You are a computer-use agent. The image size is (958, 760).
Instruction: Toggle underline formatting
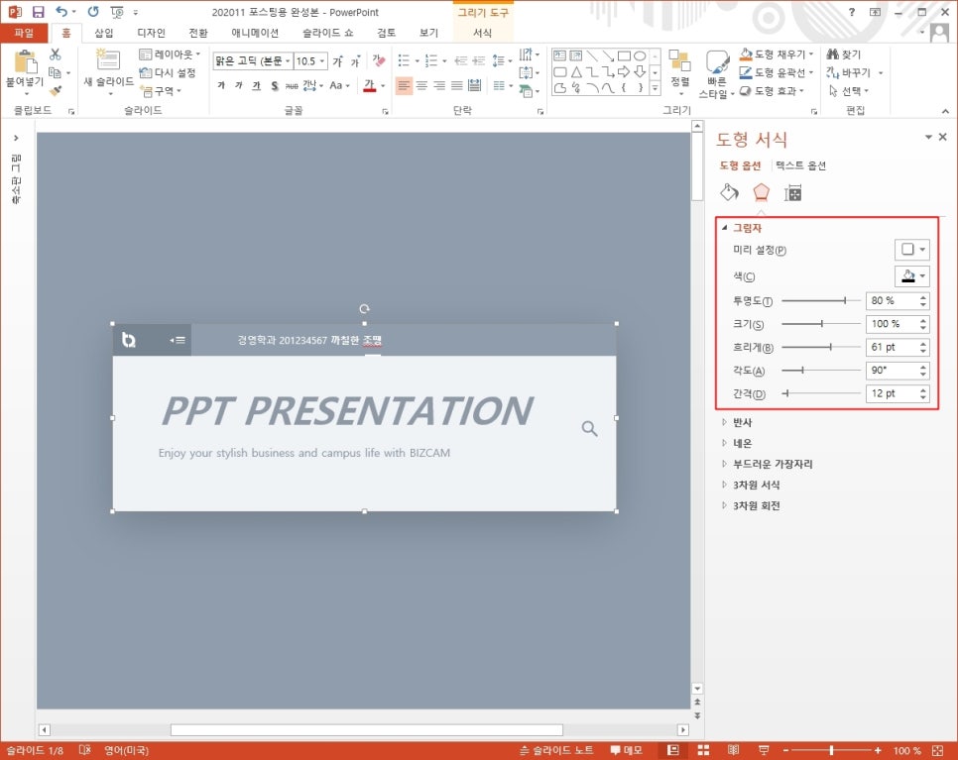tap(257, 85)
